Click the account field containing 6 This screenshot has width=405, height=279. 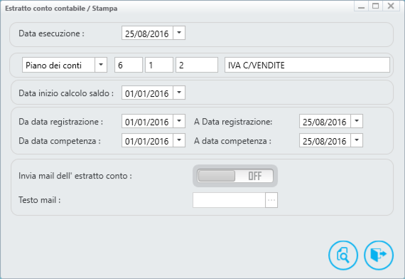pyautogui.click(x=129, y=65)
